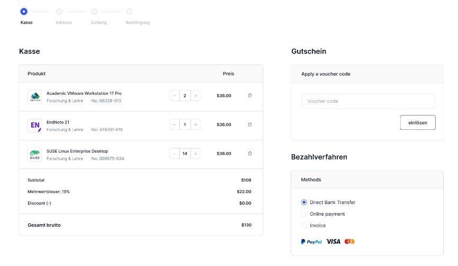Increase VMware Workstation quantity with plus
This screenshot has height=266, width=458.
(x=196, y=96)
